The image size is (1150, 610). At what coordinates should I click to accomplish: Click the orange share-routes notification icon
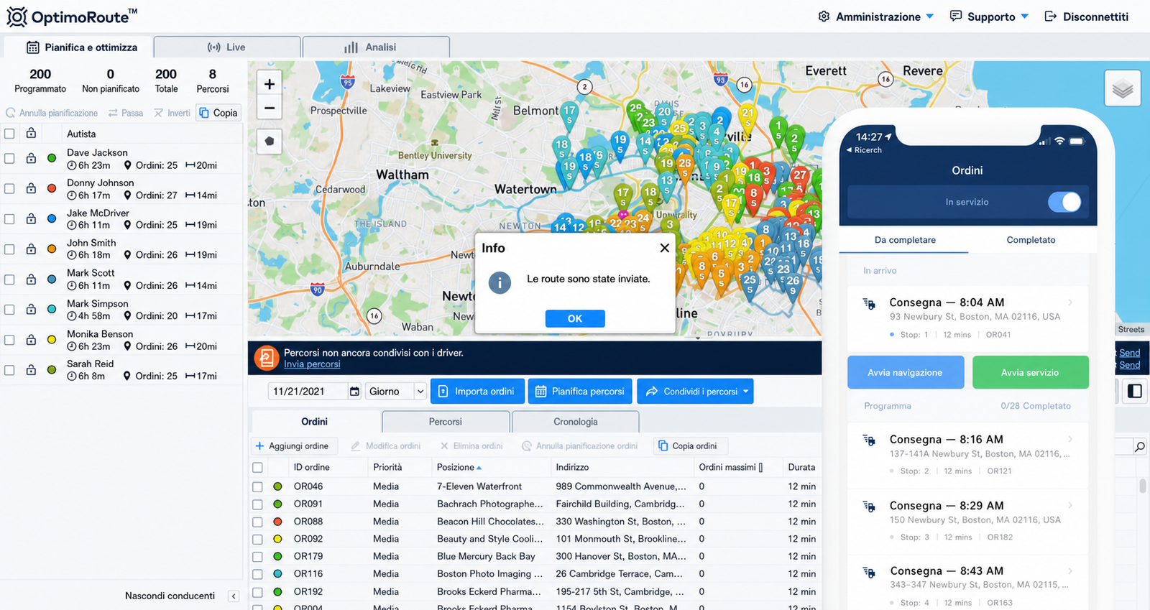click(266, 358)
